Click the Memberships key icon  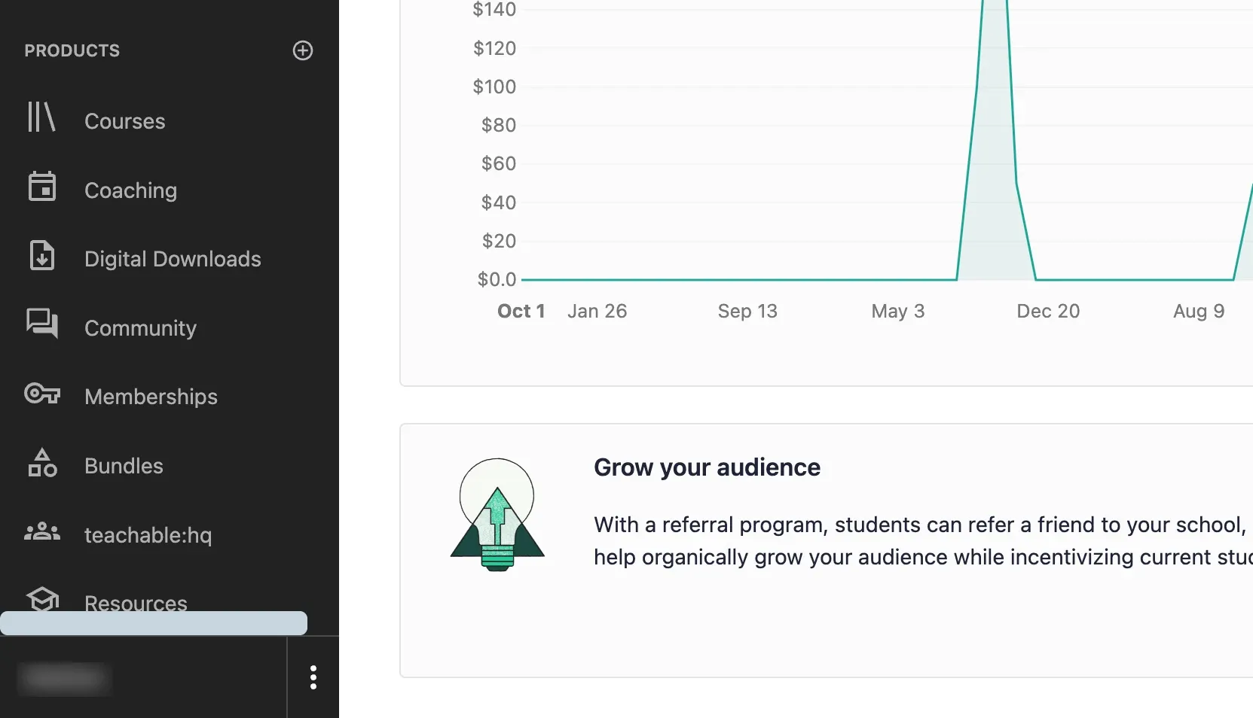tap(42, 394)
